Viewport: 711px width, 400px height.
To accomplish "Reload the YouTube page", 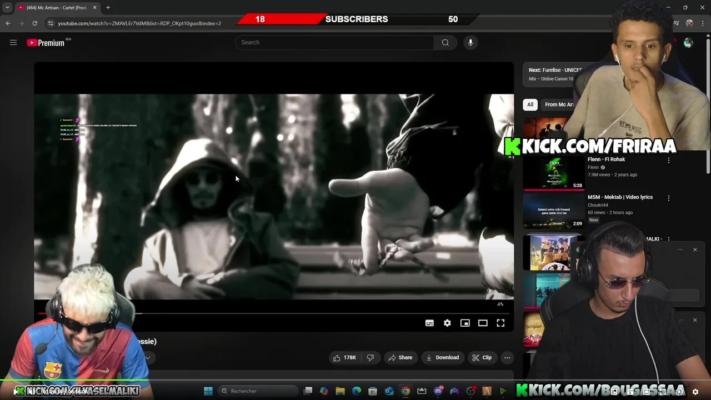I will (x=34, y=23).
